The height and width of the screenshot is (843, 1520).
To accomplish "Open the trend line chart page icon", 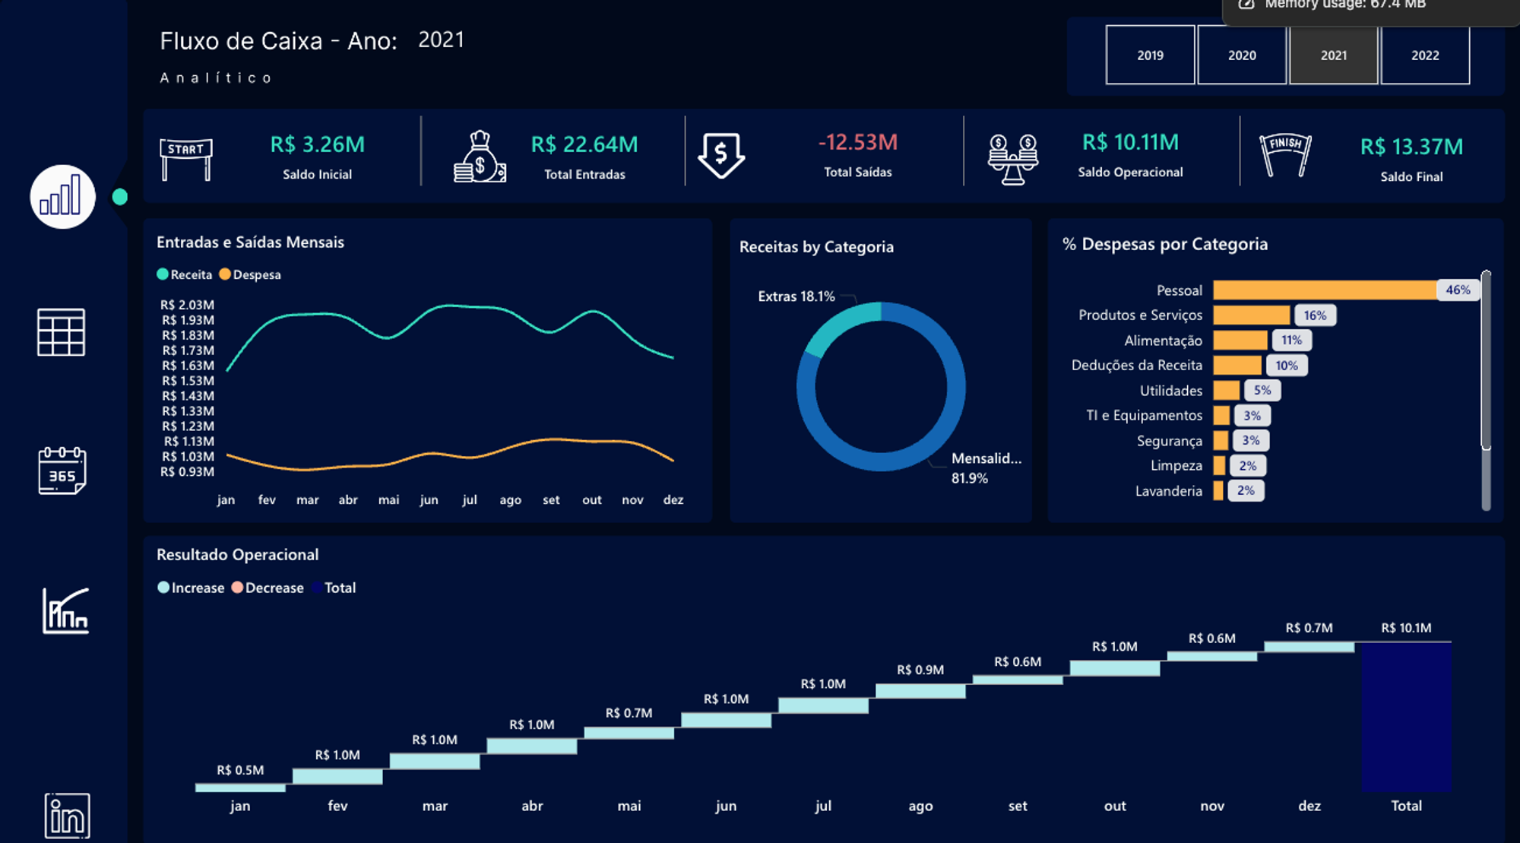I will [65, 611].
